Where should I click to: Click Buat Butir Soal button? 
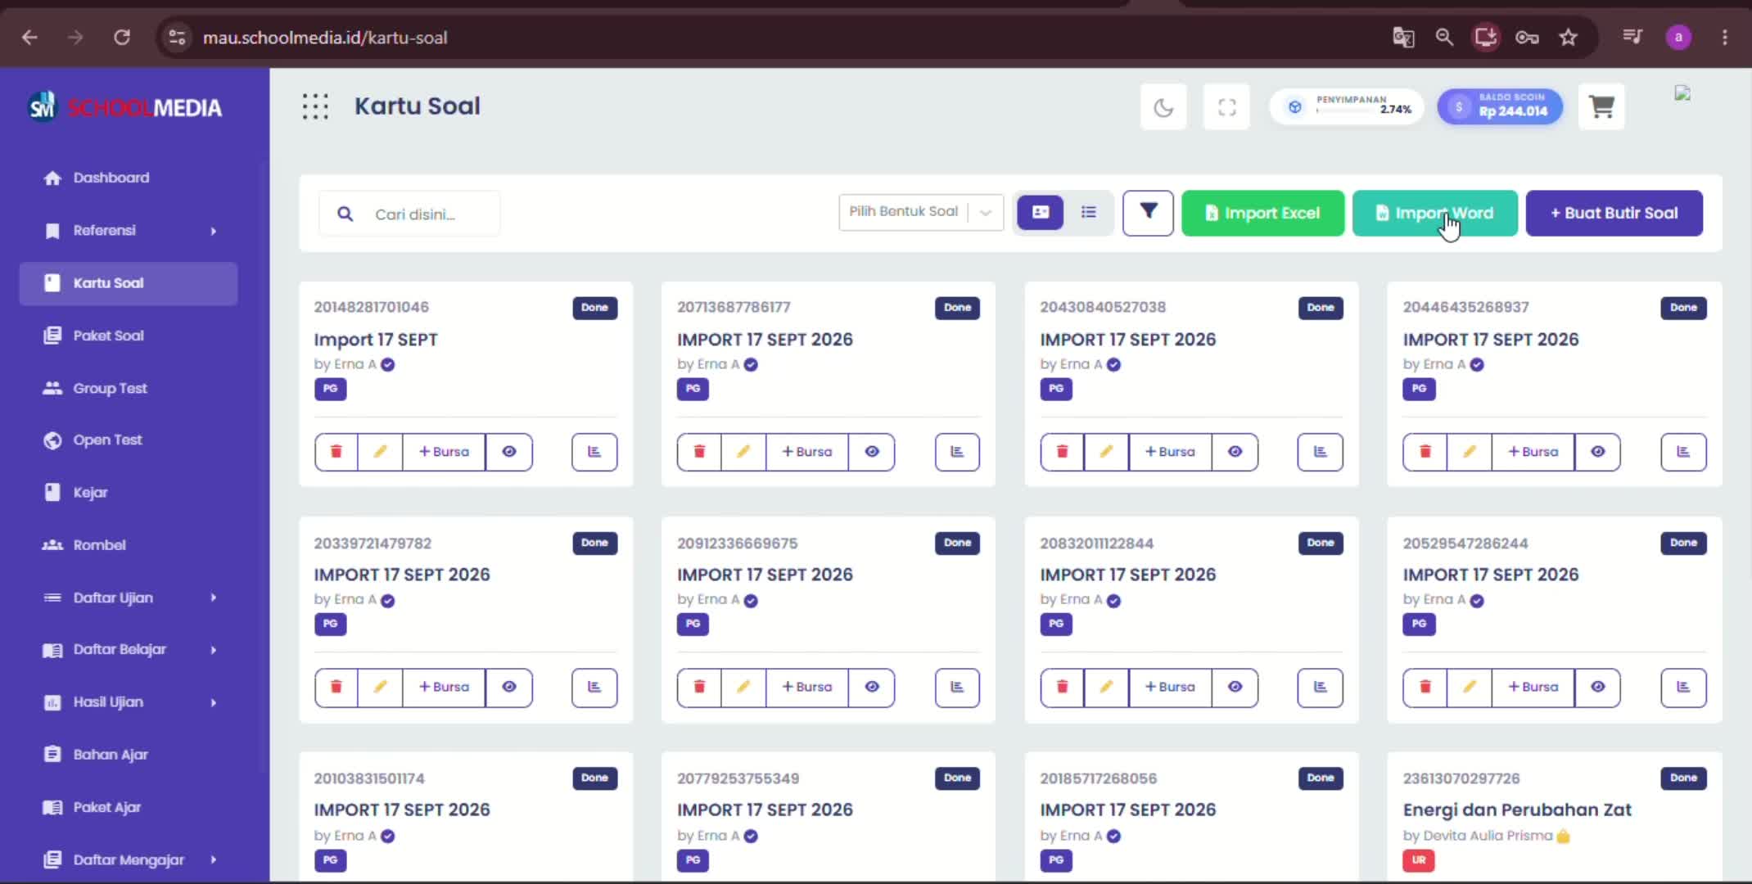1614,213
